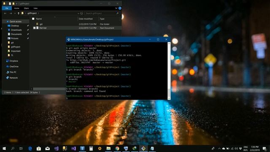Screen dimensions: 270x152
Task: Click Explorer horizontal scrollbar
Action: click(x=49, y=89)
